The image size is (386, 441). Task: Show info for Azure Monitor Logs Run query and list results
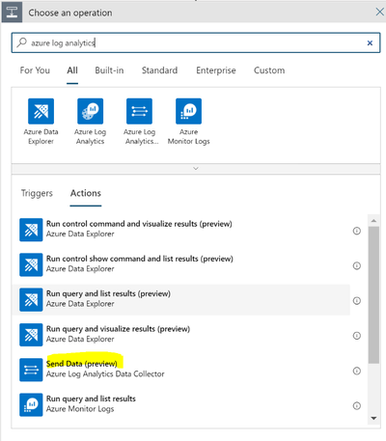357,406
